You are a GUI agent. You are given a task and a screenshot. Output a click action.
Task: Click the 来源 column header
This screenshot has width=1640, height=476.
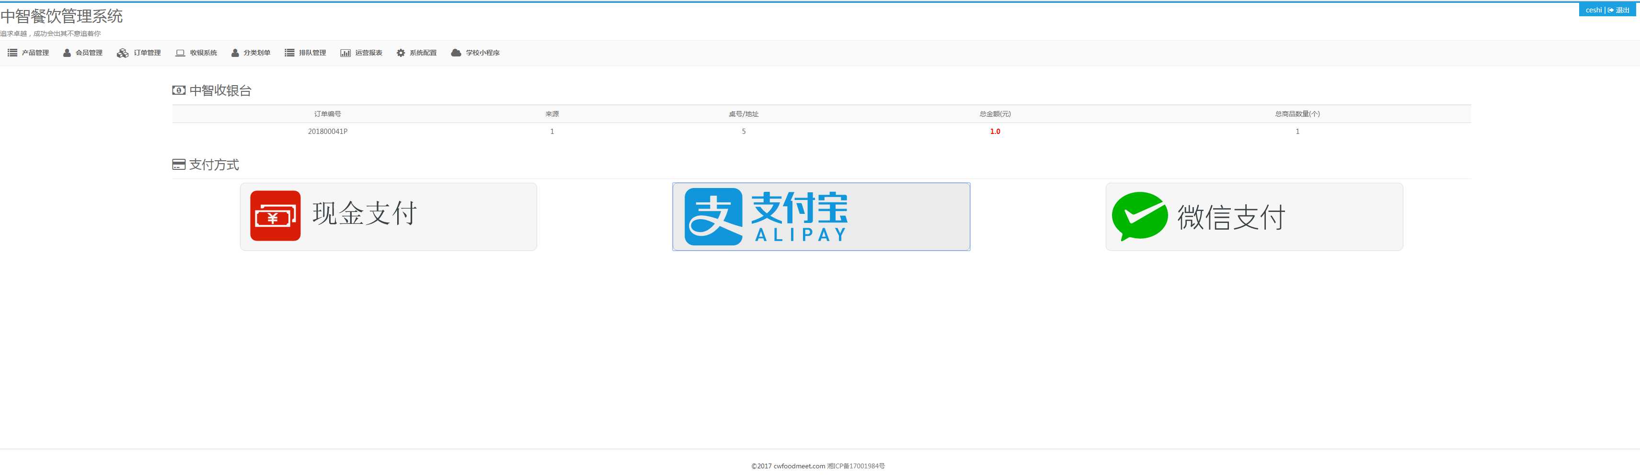[552, 114]
